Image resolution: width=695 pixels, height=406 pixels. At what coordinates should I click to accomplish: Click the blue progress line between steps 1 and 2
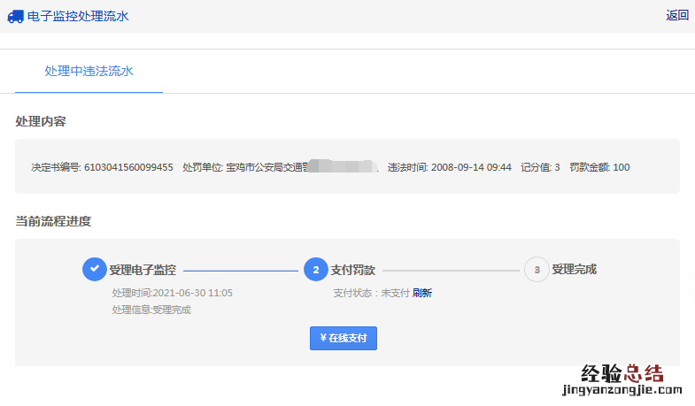240,271
